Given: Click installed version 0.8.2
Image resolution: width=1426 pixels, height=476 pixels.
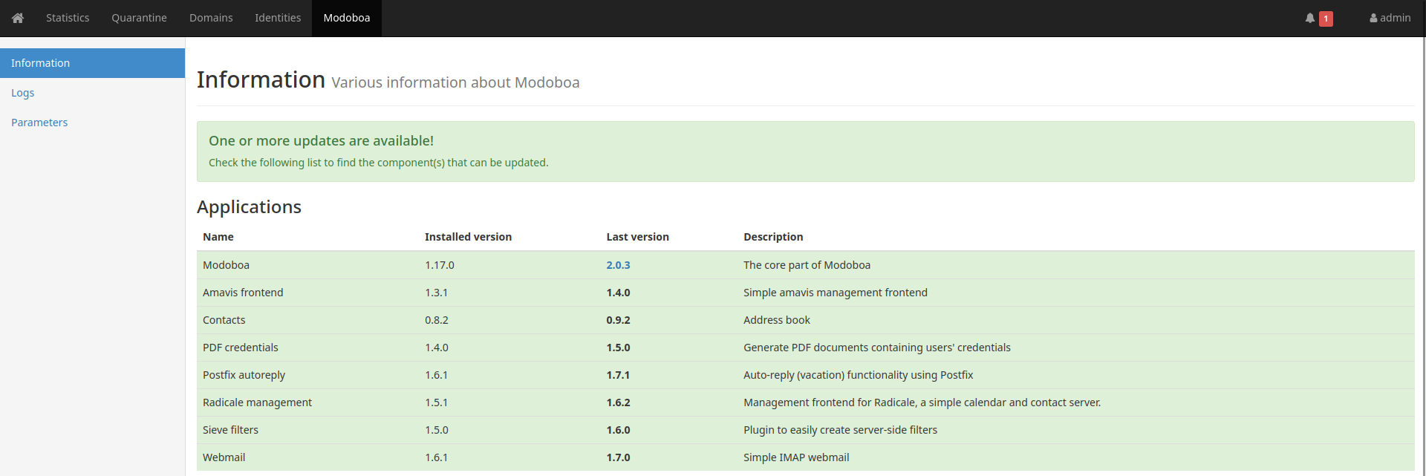Looking at the screenshot, I should click(x=437, y=320).
